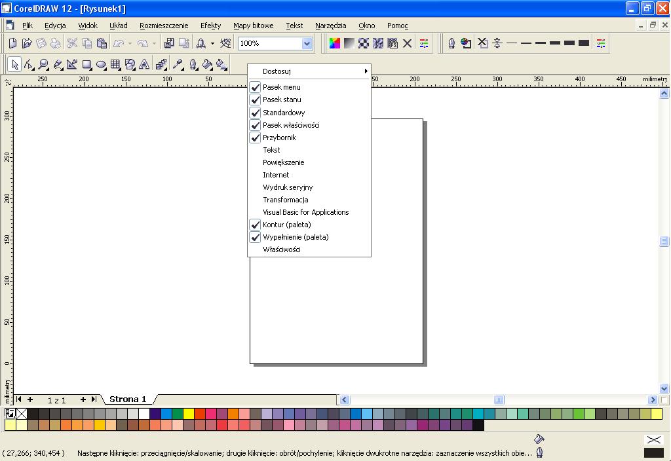Activate the Text tool
Viewport: 671px width, 461px height.
pos(144,64)
